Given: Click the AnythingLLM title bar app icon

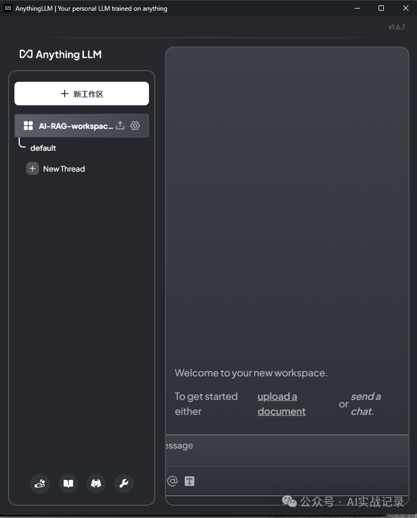Looking at the screenshot, I should click(x=8, y=8).
